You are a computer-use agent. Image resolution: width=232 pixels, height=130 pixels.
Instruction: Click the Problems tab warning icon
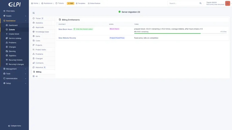coord(34,54)
